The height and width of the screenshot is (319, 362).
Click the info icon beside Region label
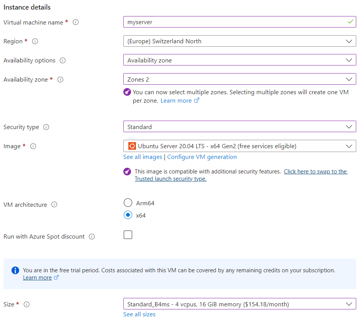(x=35, y=41)
